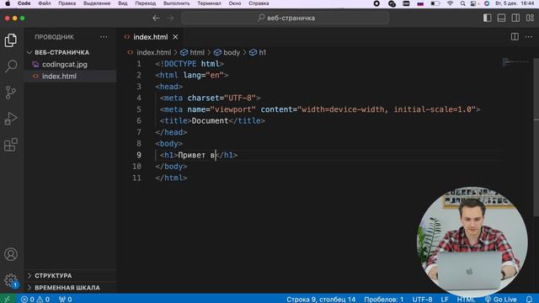Open Control Center in menu bar
Image resolution: width=539 pixels, height=303 pixels.
(473, 3)
